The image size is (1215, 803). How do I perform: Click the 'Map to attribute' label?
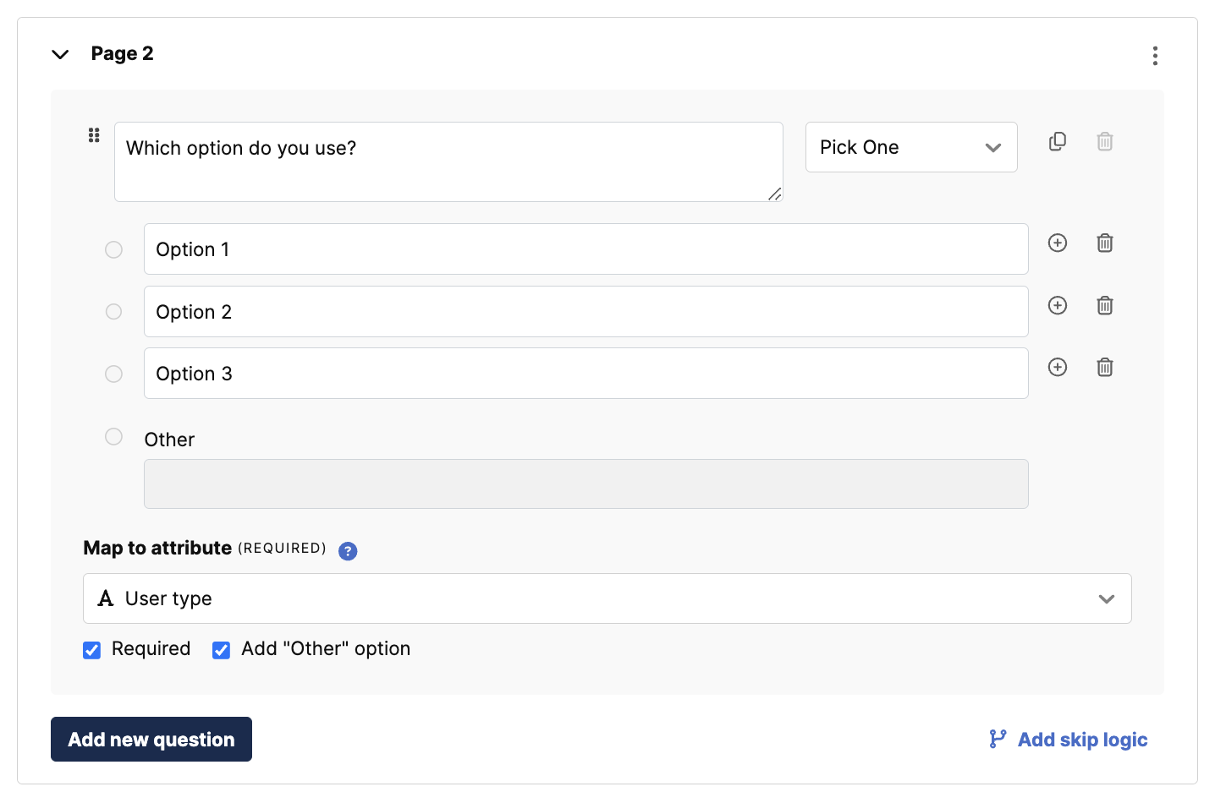(x=157, y=548)
